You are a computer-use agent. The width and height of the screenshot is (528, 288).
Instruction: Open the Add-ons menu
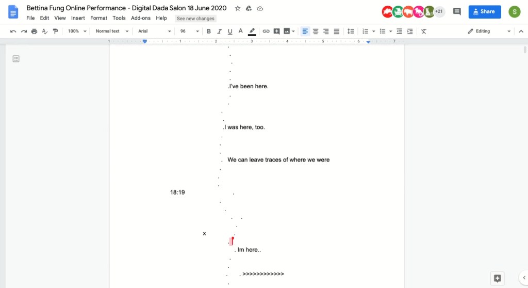pos(141,18)
